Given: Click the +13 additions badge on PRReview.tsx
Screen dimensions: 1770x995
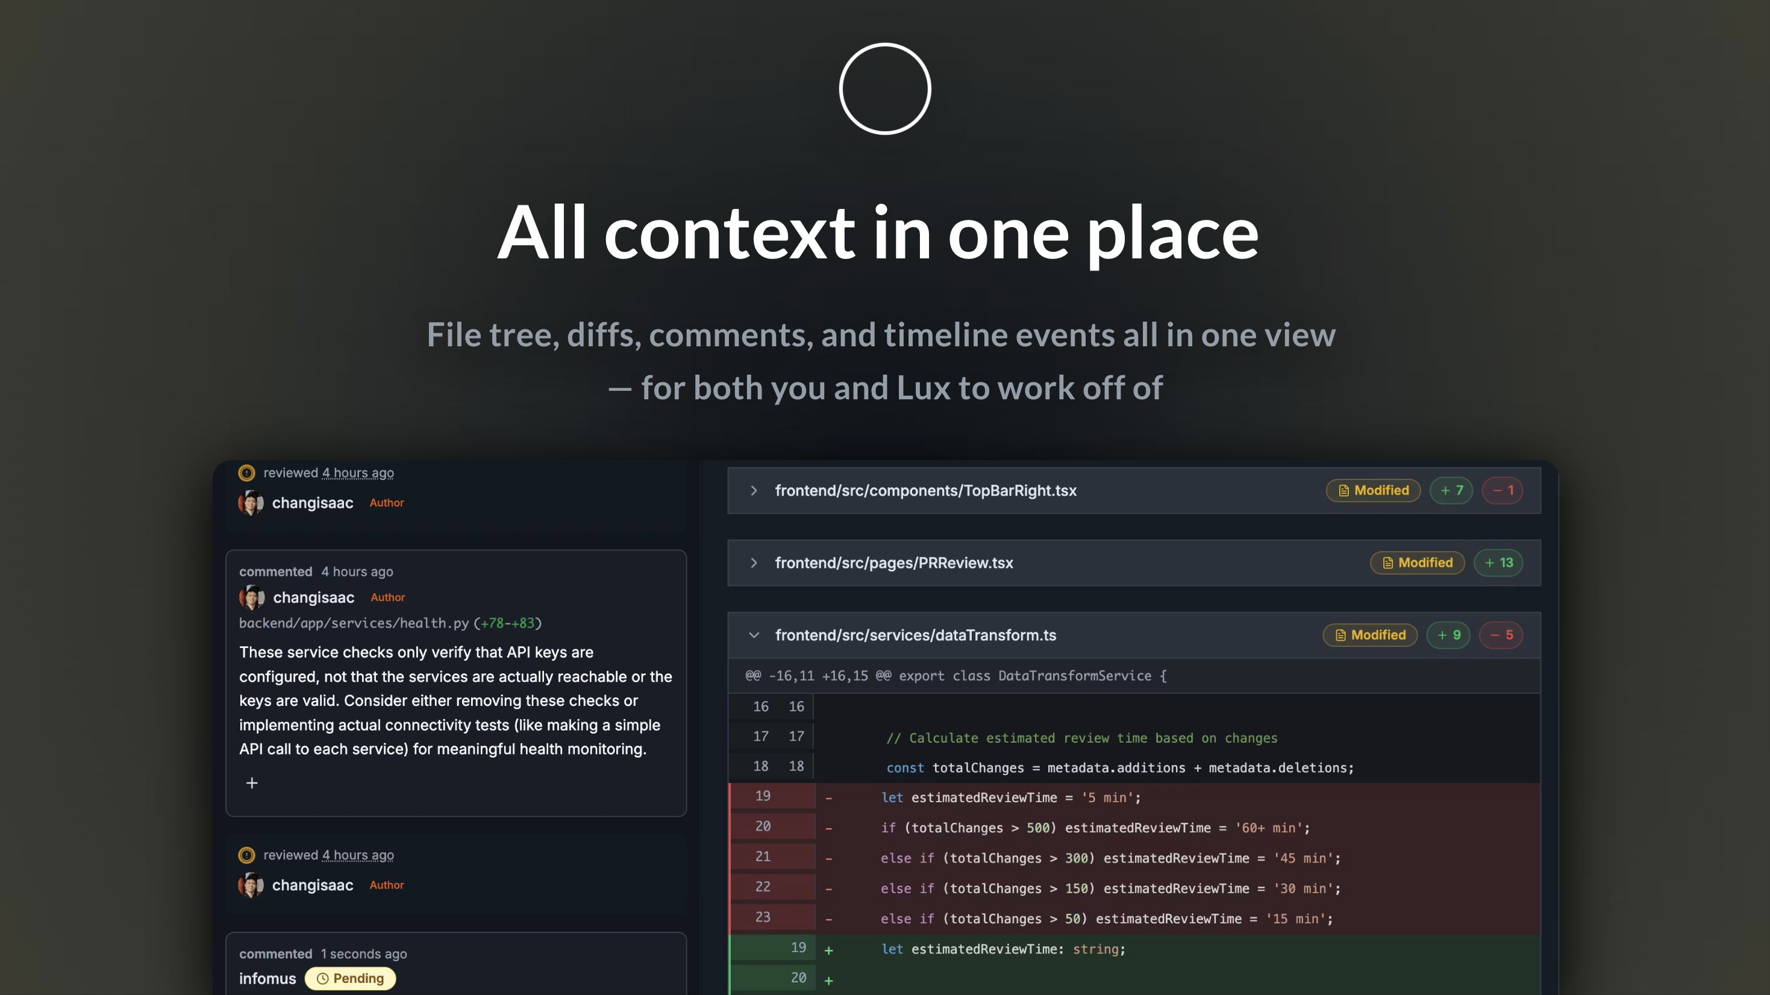Looking at the screenshot, I should (x=1498, y=563).
